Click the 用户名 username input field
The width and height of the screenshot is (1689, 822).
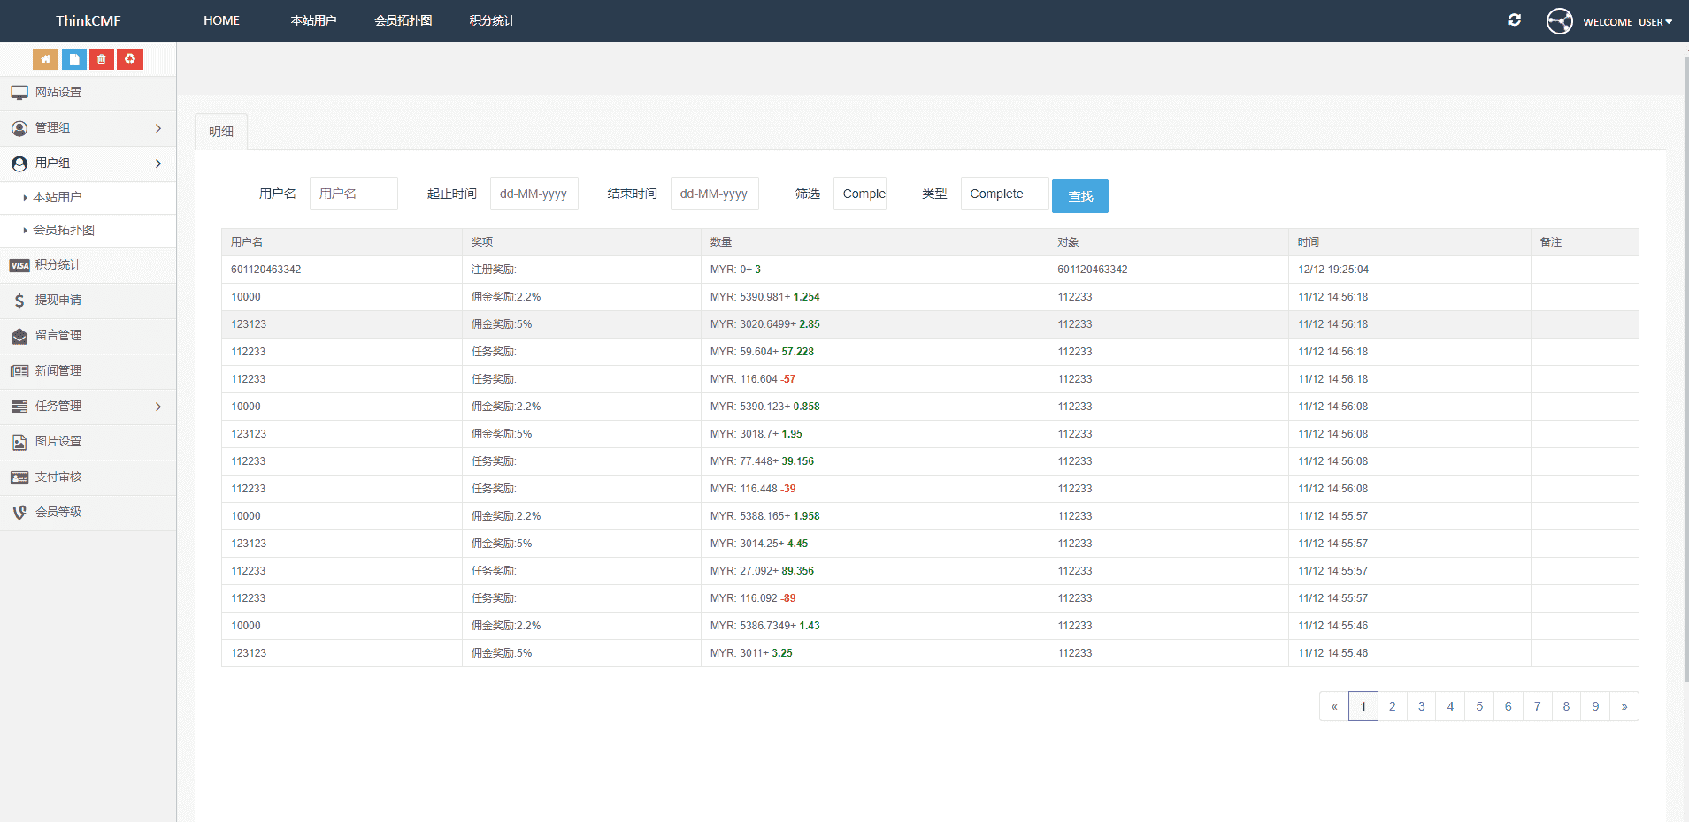point(353,194)
